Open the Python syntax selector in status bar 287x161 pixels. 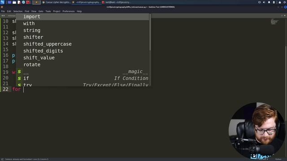tap(278, 159)
